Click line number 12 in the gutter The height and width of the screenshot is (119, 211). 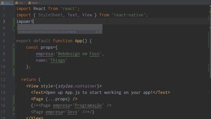3,80
